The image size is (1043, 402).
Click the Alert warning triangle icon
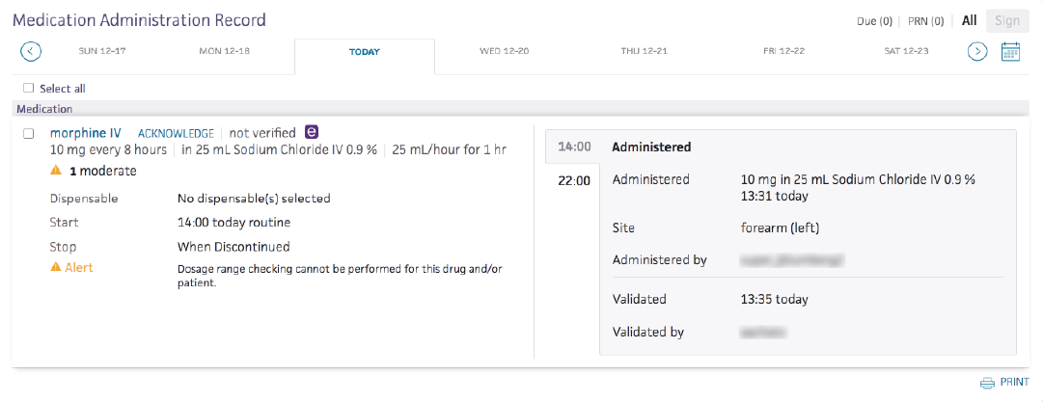point(56,267)
